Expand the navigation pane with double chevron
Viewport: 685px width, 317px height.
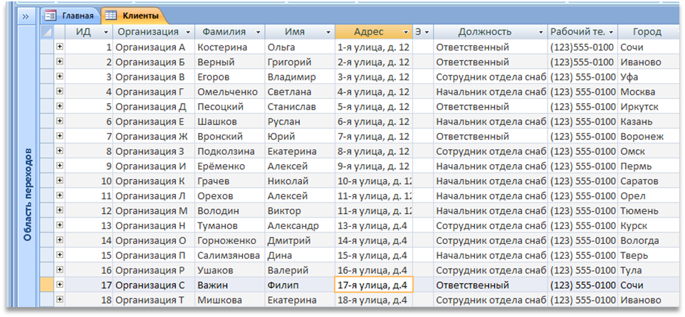(26, 16)
